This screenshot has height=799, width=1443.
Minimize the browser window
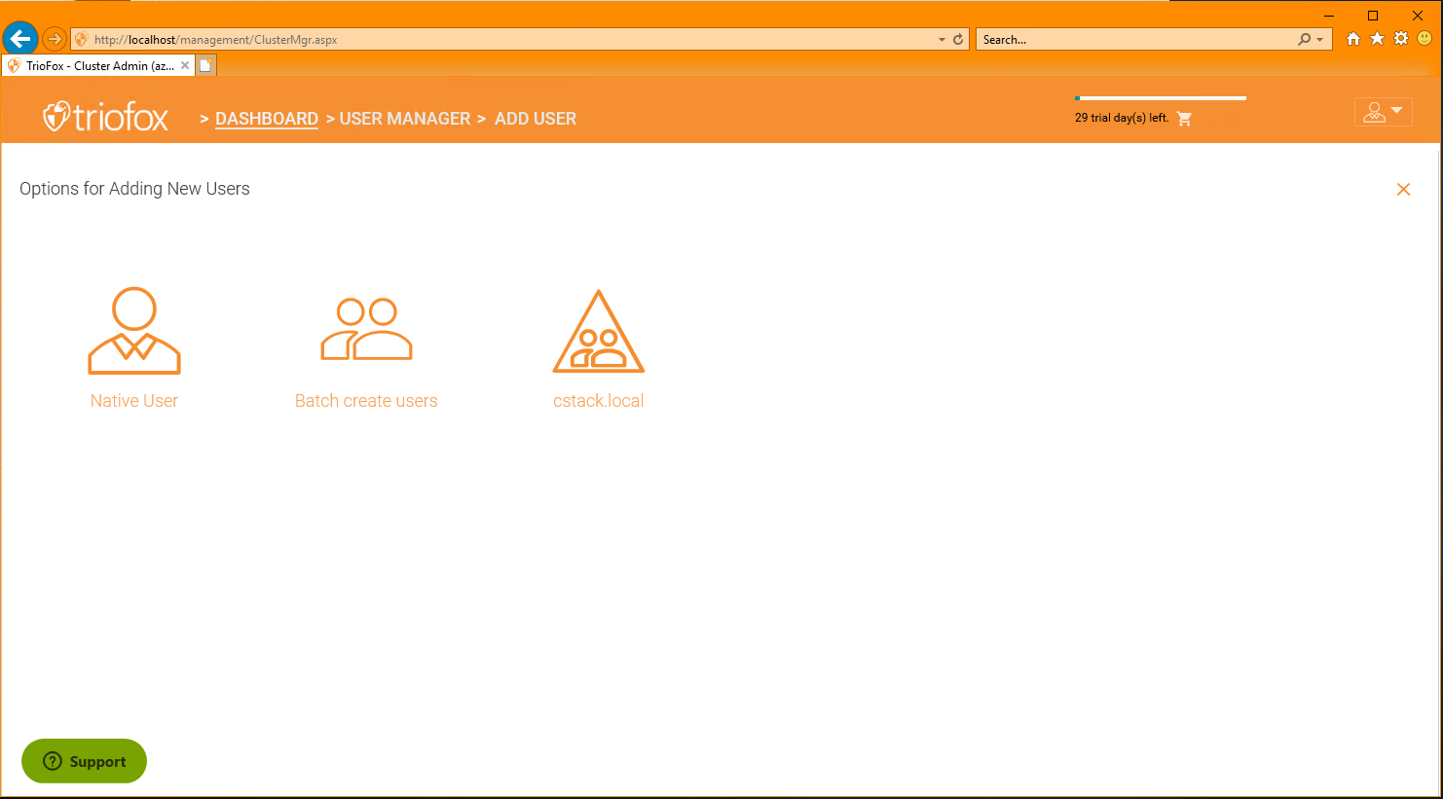point(1328,15)
